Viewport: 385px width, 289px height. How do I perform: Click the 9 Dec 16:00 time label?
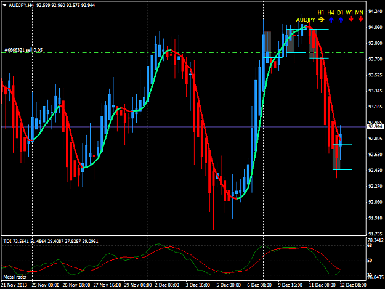point(290,285)
